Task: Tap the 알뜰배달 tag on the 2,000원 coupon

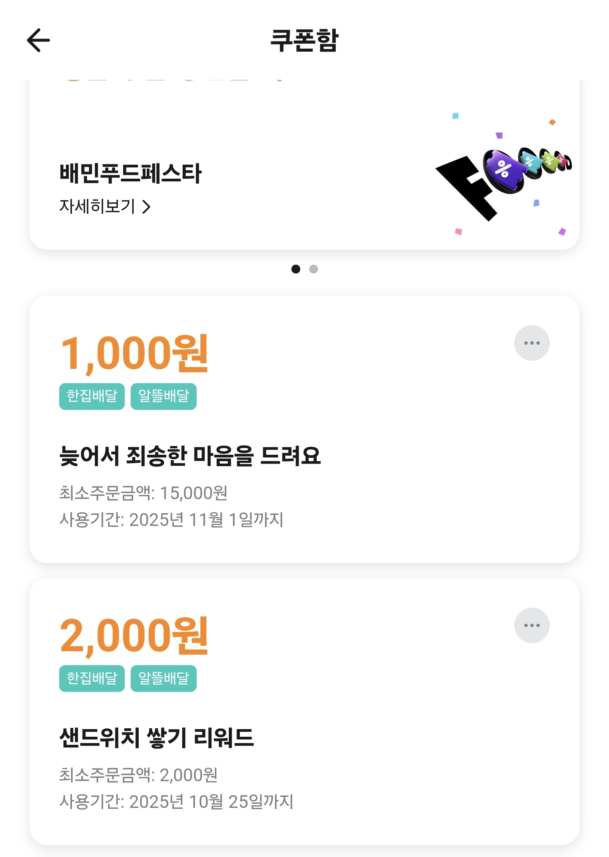Action: (164, 678)
